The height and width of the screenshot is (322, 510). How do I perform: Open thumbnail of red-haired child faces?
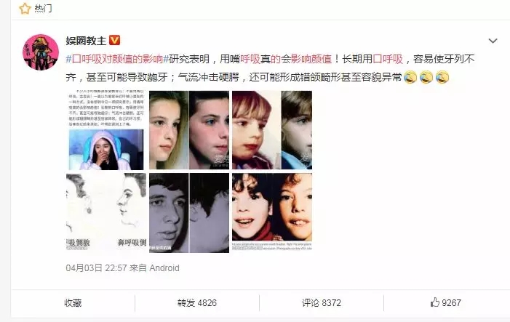point(272,130)
